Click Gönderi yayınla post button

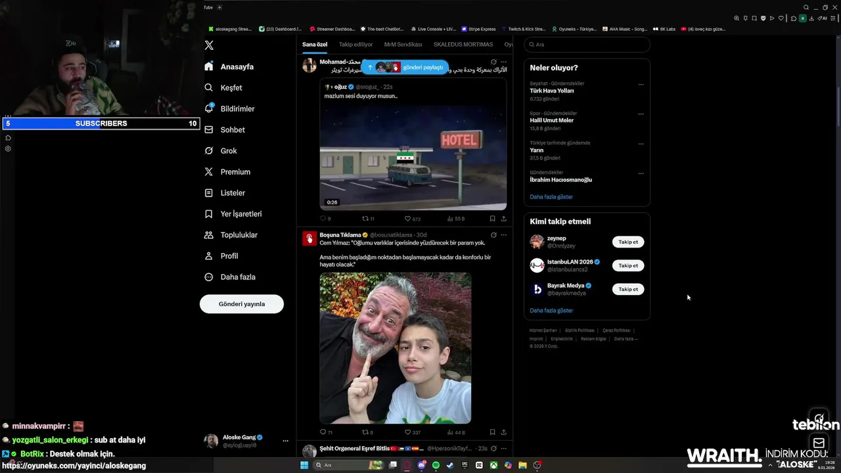click(242, 304)
